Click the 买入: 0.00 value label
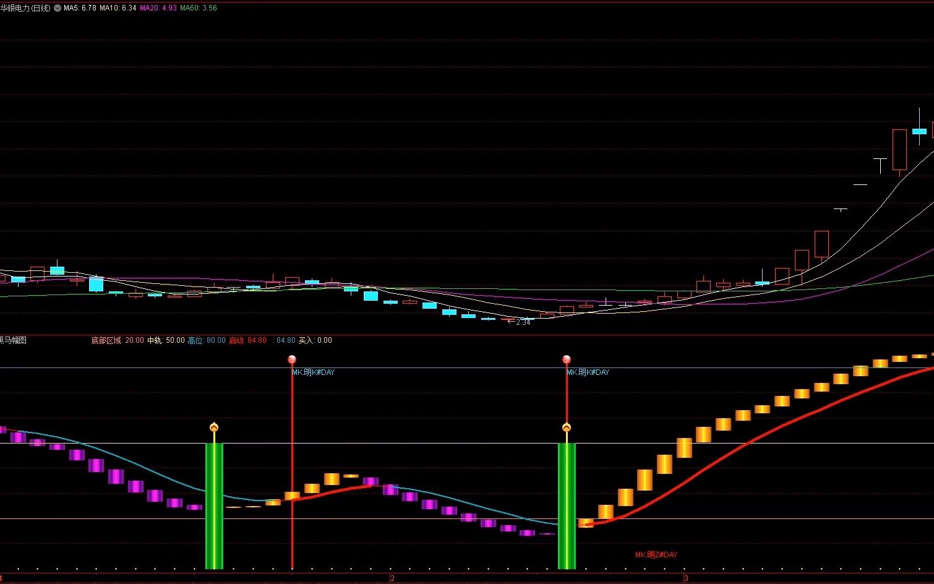This screenshot has width=934, height=584. [315, 340]
